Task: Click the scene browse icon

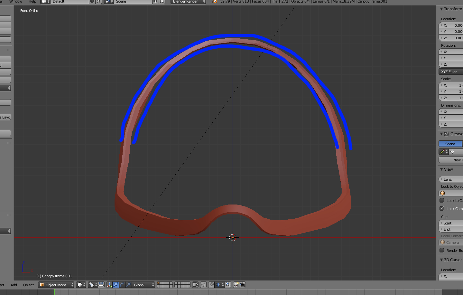Action: pyautogui.click(x=109, y=2)
